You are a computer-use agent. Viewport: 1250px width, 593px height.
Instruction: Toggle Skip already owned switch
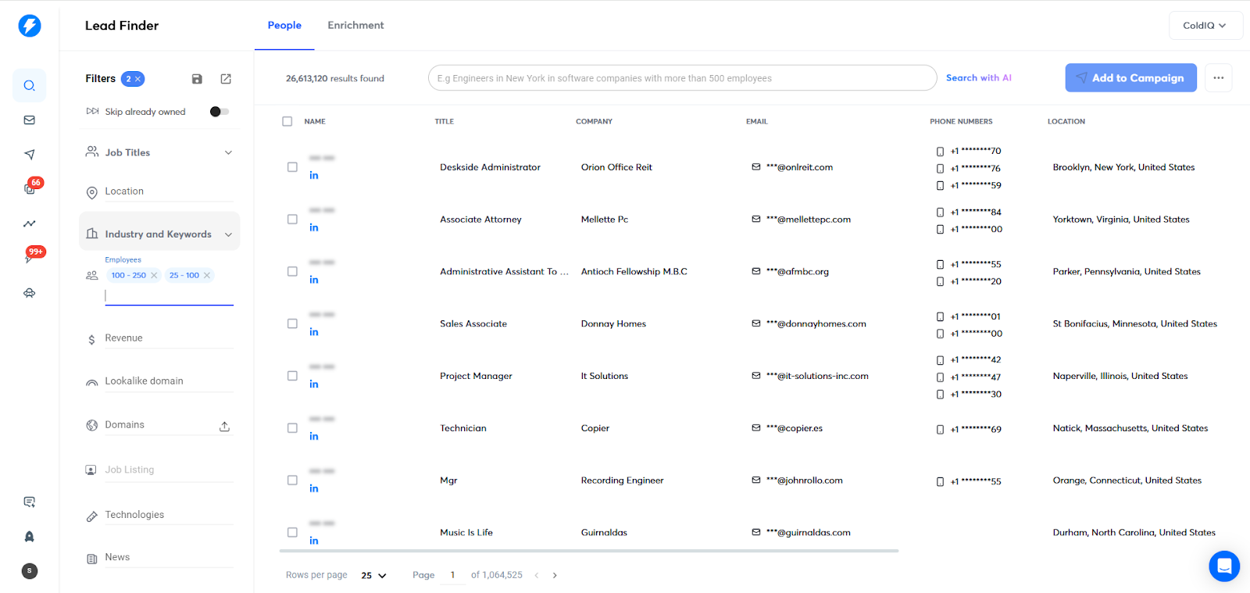(x=220, y=112)
